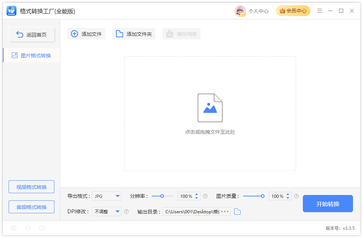Screen dimensions: 363x238
Task: Click the 点击或拖拽文件至此处 text
Action: click(210, 132)
